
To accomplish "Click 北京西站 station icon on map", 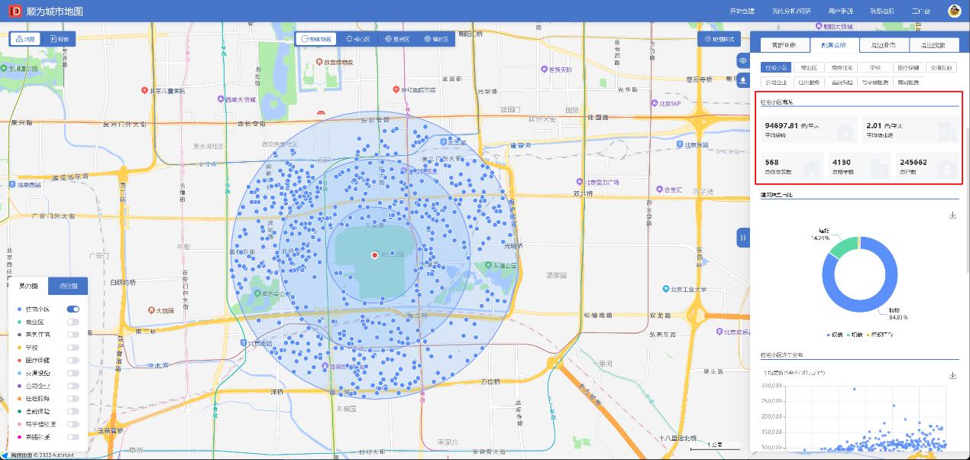I will point(11,184).
